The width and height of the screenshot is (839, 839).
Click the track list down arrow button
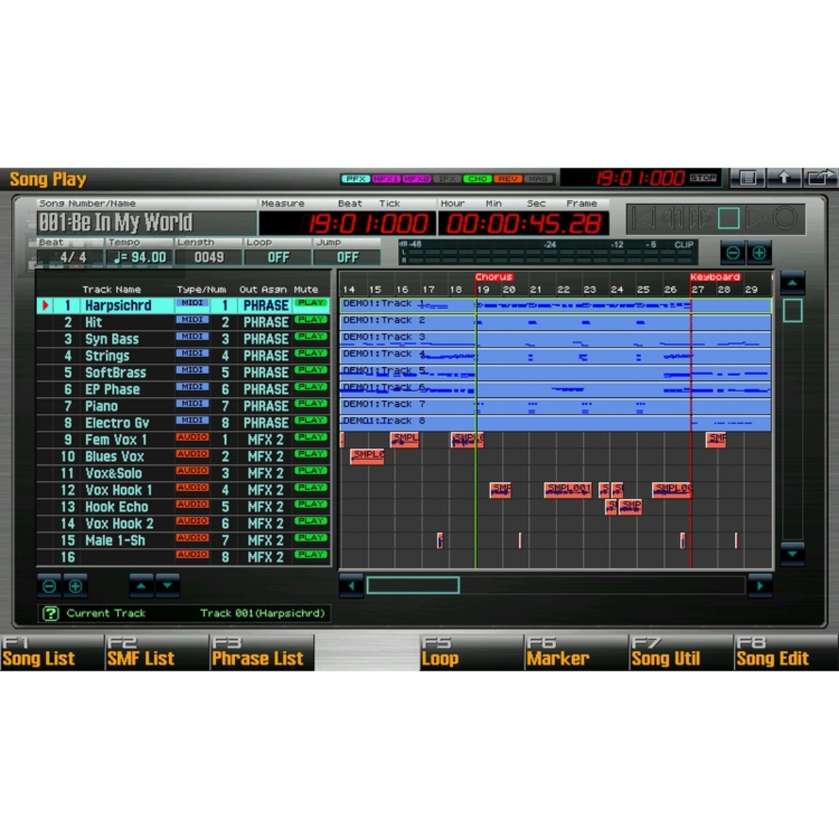(168, 585)
